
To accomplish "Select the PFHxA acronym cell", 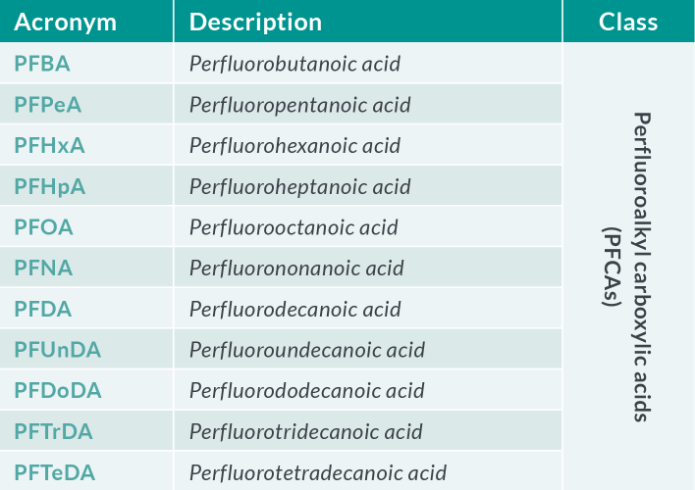I will (86, 145).
